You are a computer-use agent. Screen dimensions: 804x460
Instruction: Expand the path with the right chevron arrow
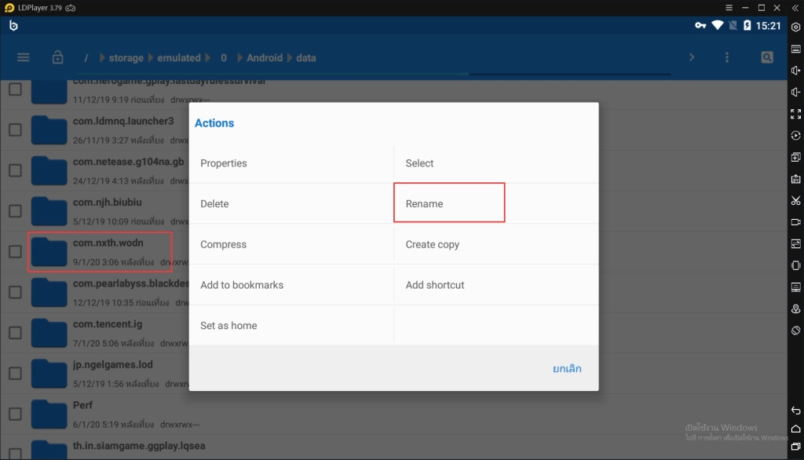(x=692, y=57)
